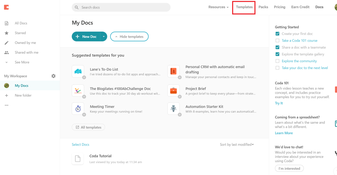
Task: Open Lane's To-Do List template title
Action: 104,69
